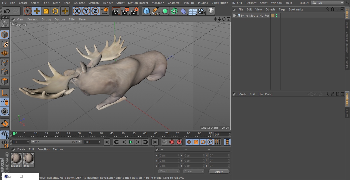Play animation forward
Viewport: 350px width, 180px height.
click(131, 142)
